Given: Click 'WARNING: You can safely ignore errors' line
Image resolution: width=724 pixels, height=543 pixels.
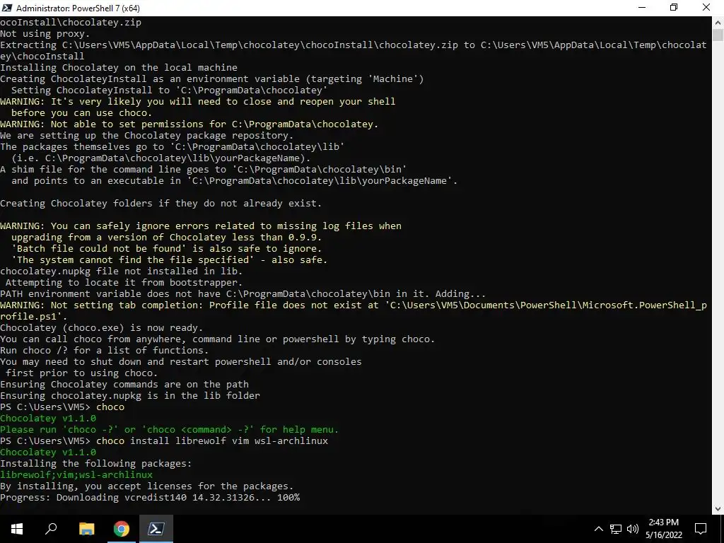Looking at the screenshot, I should pyautogui.click(x=201, y=226).
